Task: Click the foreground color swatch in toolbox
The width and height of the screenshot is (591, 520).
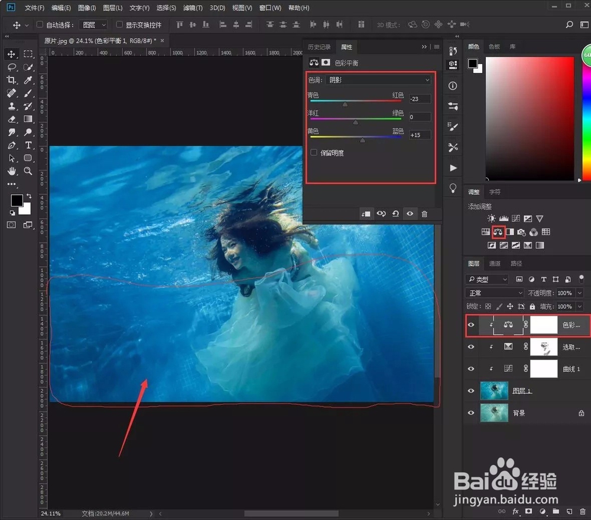Action: [16, 200]
